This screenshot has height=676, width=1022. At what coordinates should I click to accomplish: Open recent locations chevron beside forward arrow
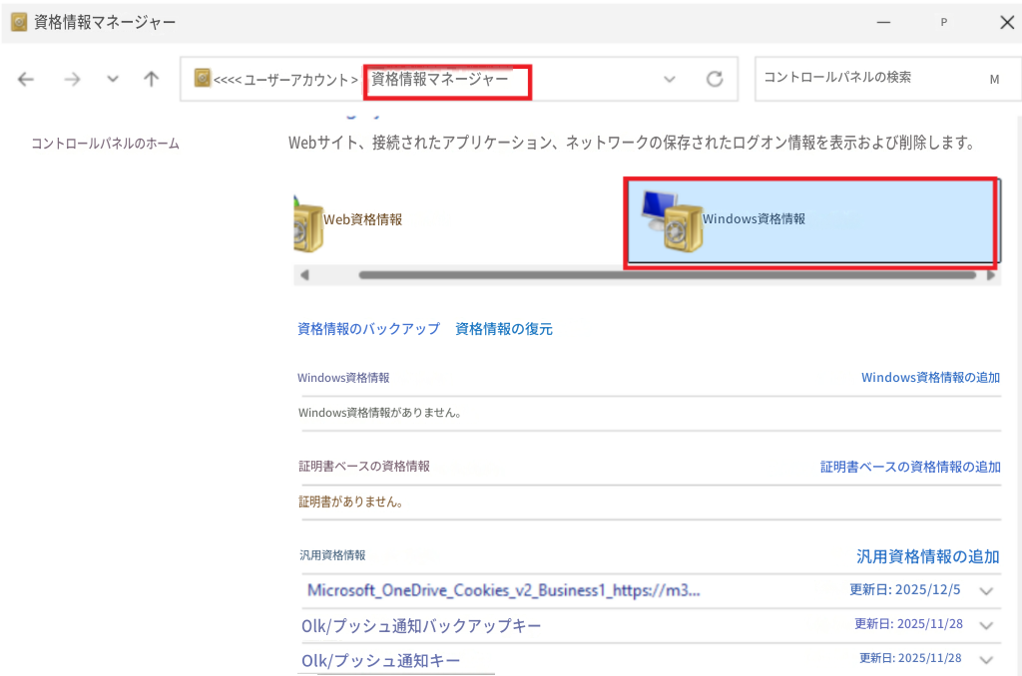click(113, 80)
